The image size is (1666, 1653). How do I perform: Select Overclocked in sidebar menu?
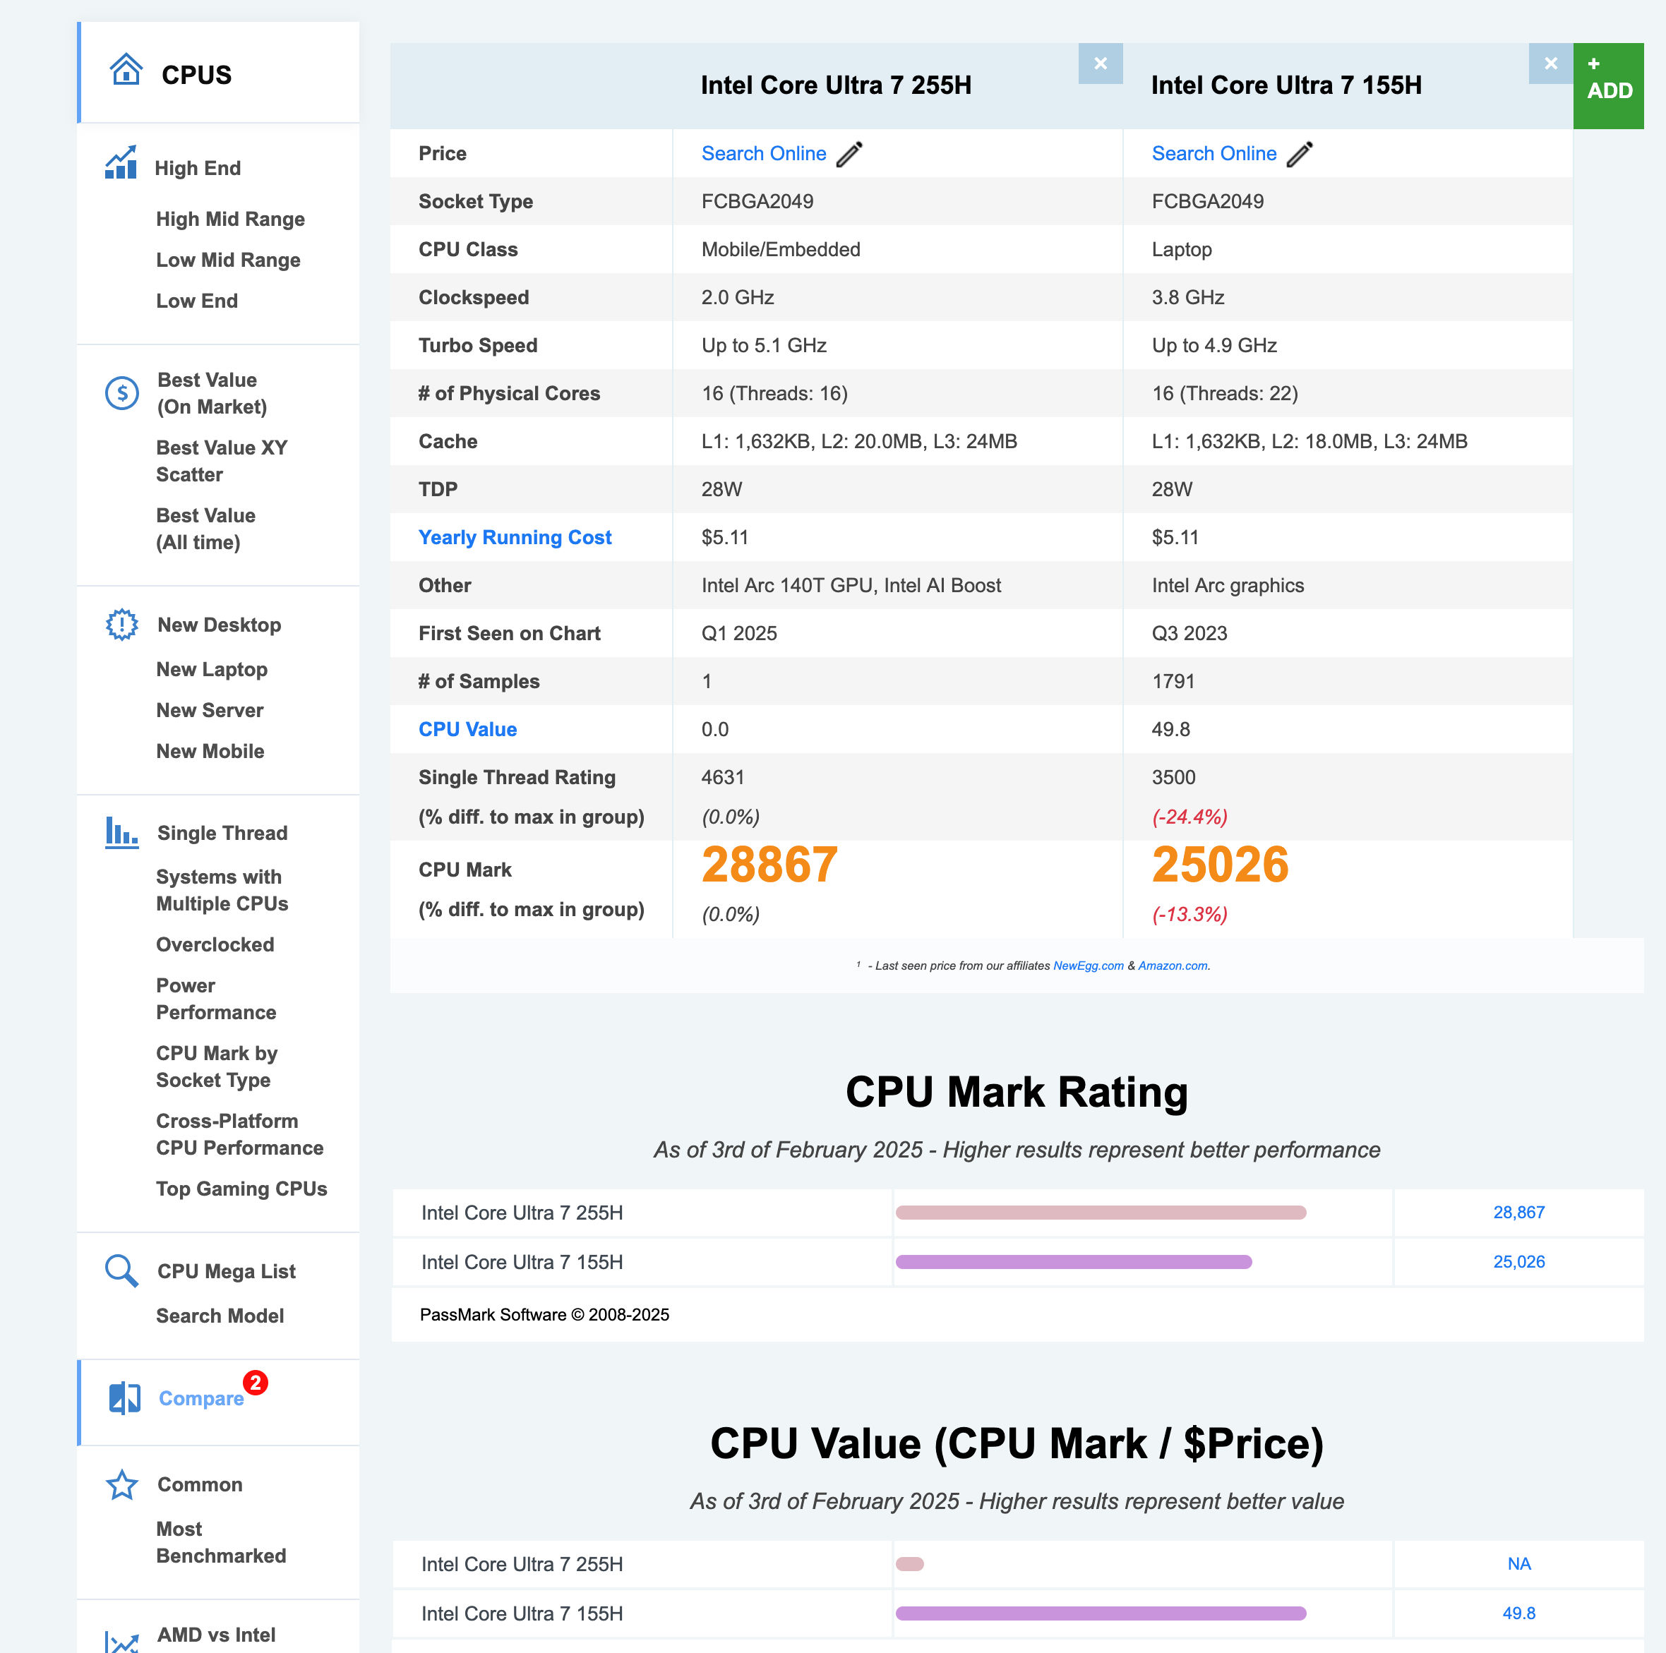215,944
